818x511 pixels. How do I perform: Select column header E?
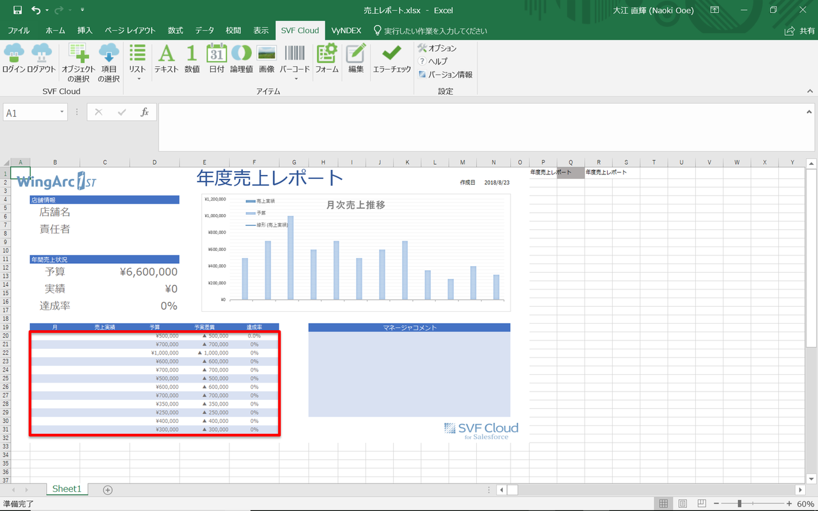(204, 162)
